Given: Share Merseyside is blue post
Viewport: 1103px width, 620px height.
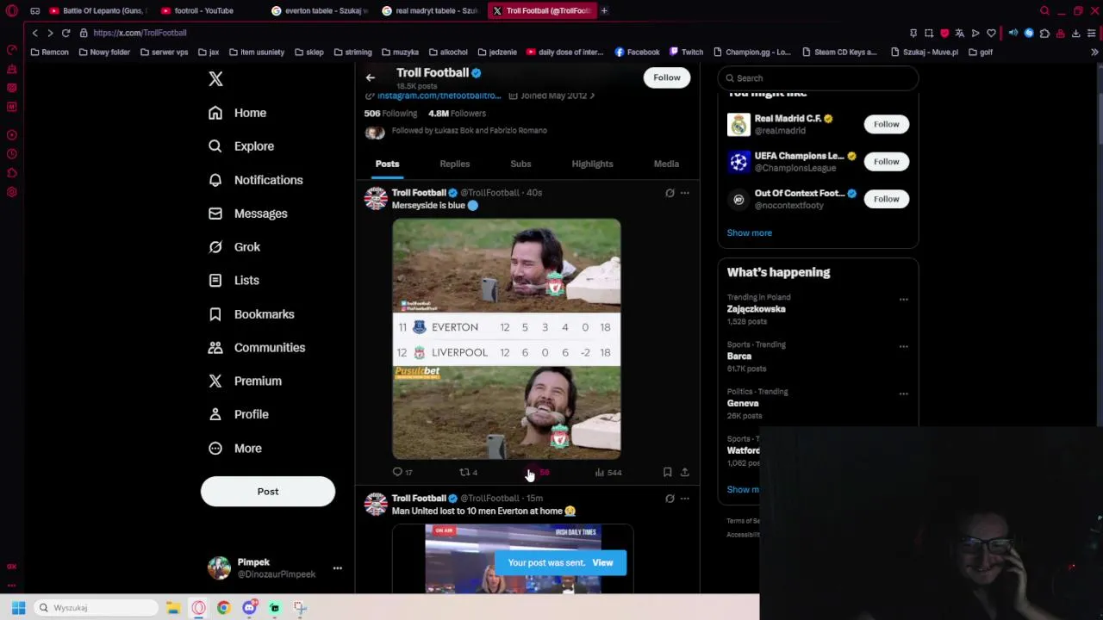Looking at the screenshot, I should click(x=685, y=472).
